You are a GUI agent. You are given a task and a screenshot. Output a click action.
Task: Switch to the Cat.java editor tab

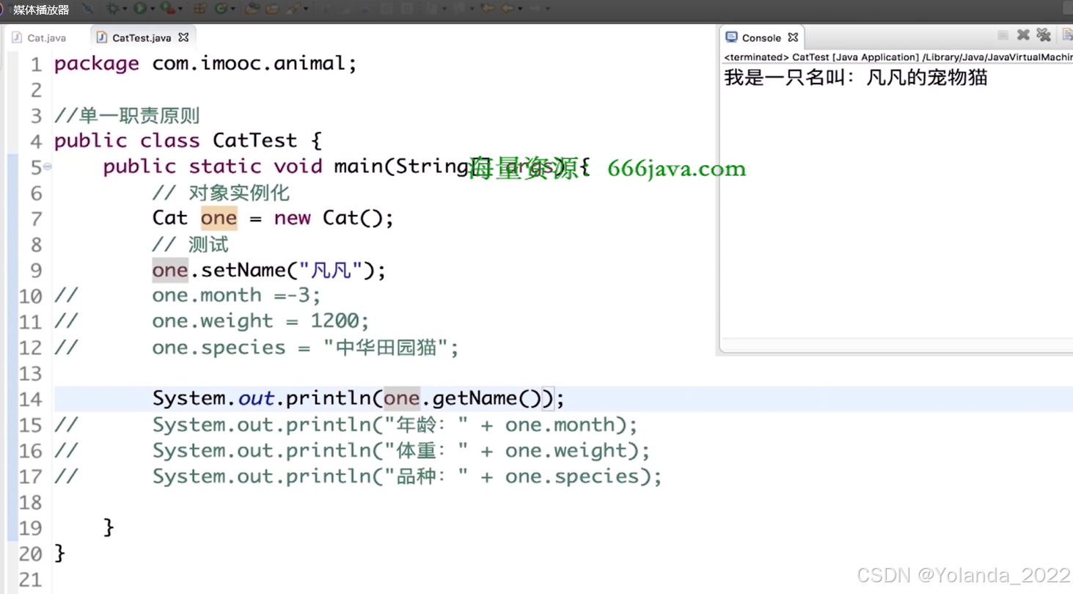[x=40, y=37]
